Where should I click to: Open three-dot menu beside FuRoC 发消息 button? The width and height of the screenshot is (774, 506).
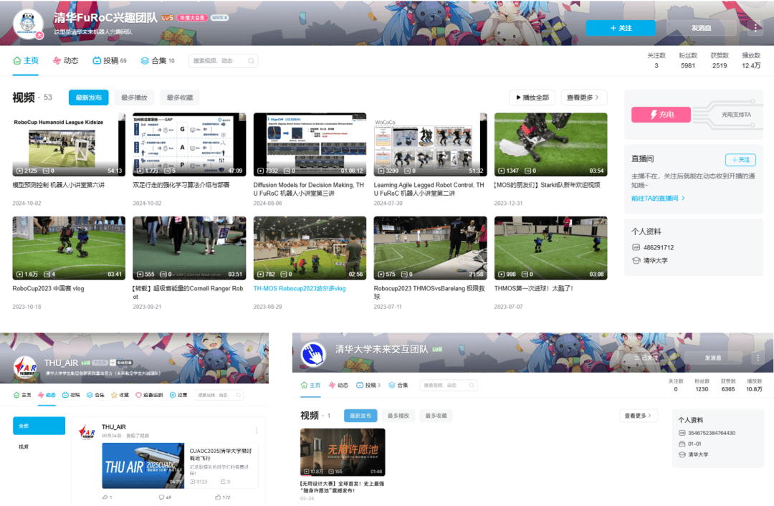[756, 28]
